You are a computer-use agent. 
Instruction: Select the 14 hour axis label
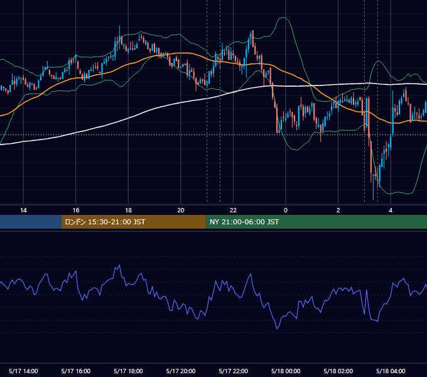23,210
